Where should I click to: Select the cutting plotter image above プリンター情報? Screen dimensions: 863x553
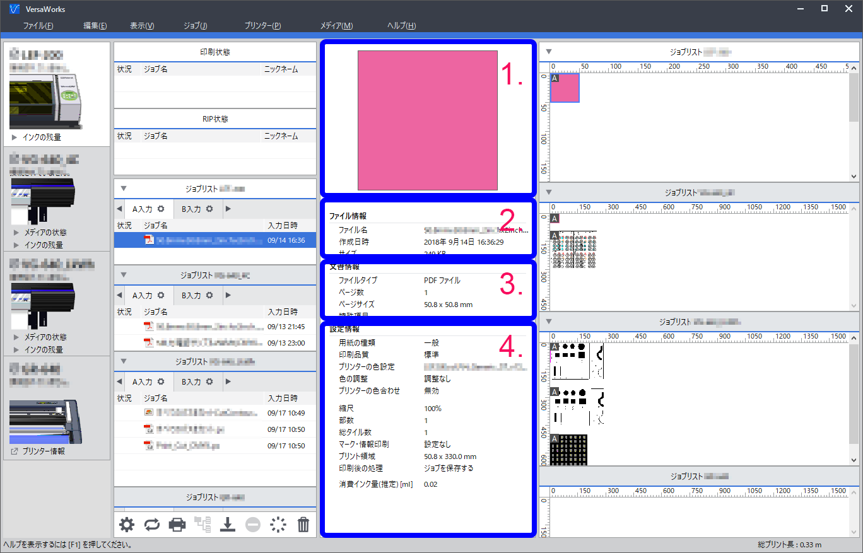tap(45, 422)
